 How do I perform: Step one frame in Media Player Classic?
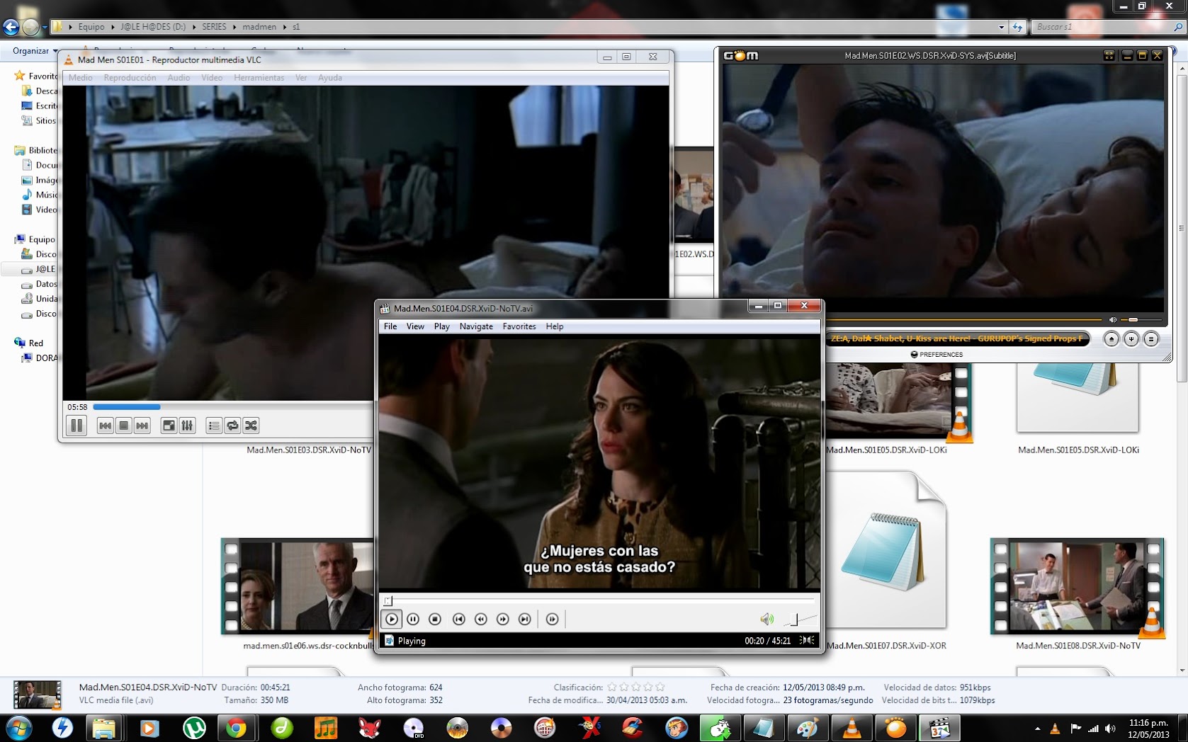pyautogui.click(x=552, y=620)
